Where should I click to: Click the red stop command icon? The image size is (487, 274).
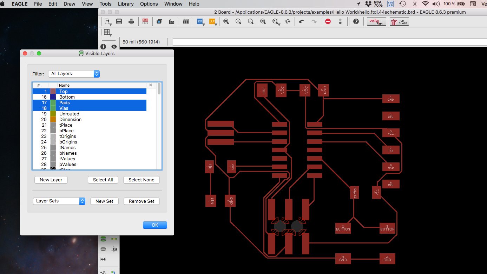tap(328, 21)
